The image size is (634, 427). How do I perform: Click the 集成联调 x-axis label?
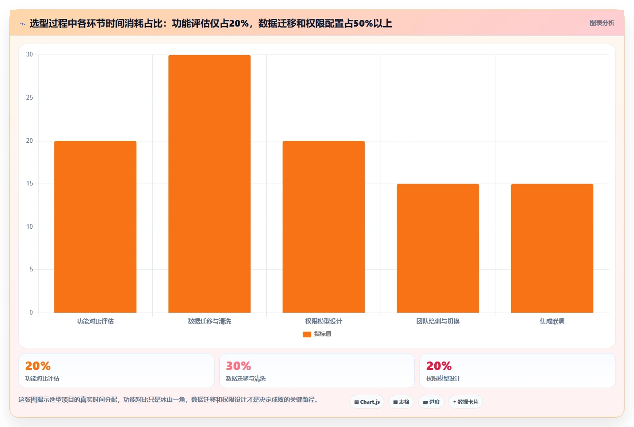click(x=552, y=321)
